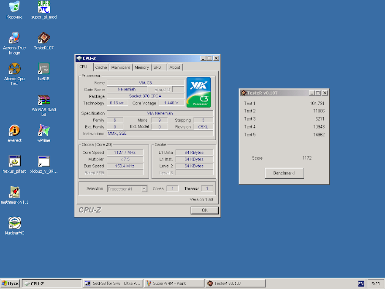385x289 pixels.
Task: Minimize the CPU-Z window
Action: pos(203,58)
